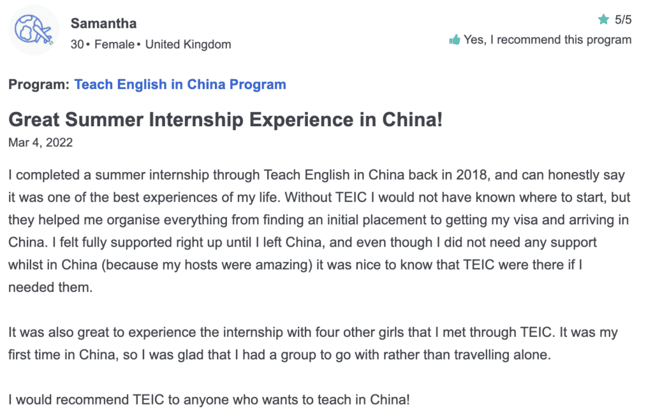Click the line starting 'they helped me organise'
Image resolution: width=653 pixels, height=416 pixels.
(x=319, y=220)
